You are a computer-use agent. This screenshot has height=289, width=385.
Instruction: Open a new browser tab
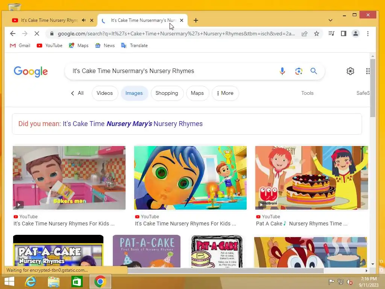(196, 20)
